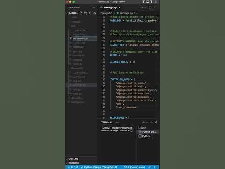Click 'django.contrib.staticfiles' entry line
This screenshot has height=169, width=225.
pyautogui.click(x=136, y=100)
